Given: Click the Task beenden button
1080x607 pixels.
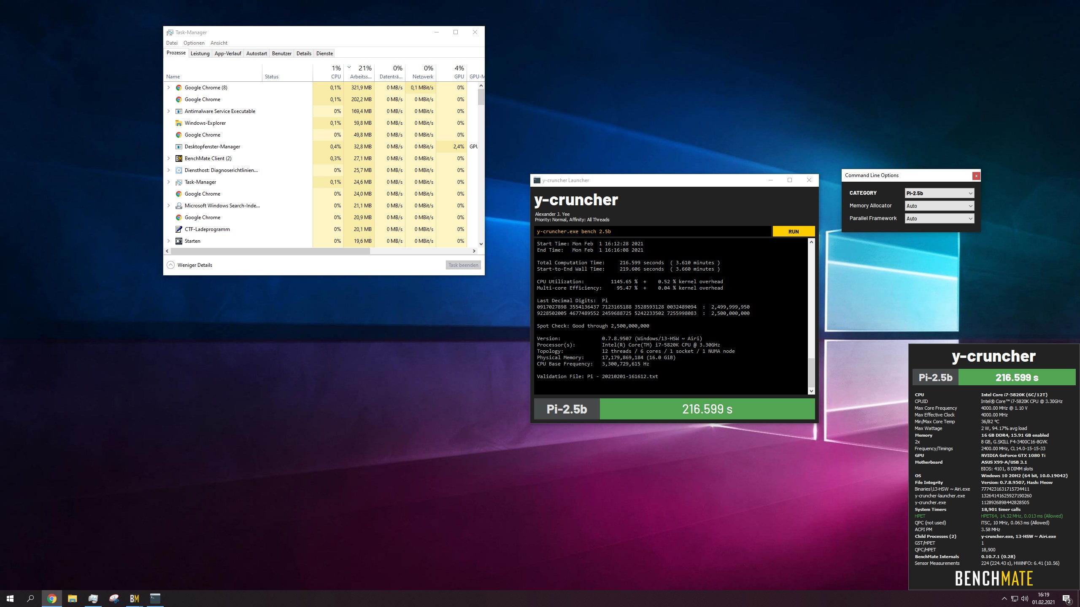Looking at the screenshot, I should pos(463,265).
